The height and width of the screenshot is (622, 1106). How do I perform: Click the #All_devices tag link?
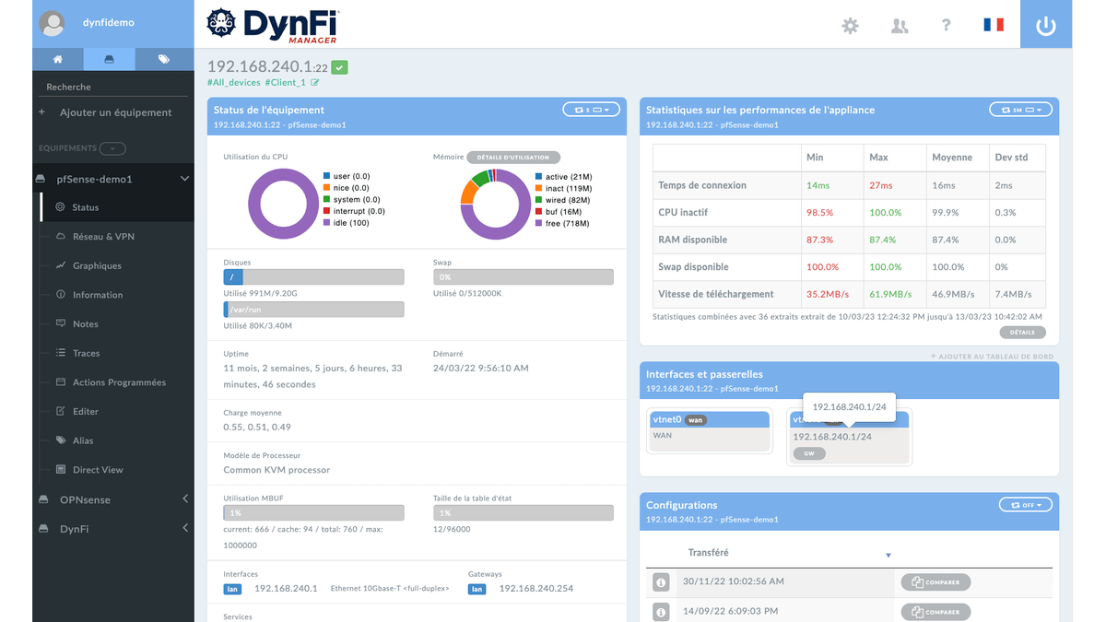[234, 82]
